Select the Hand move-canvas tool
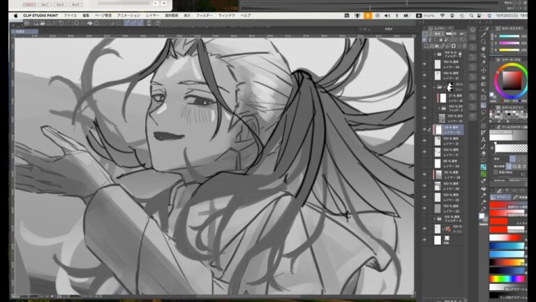Viewport: 536px width, 302px height. 484,49
